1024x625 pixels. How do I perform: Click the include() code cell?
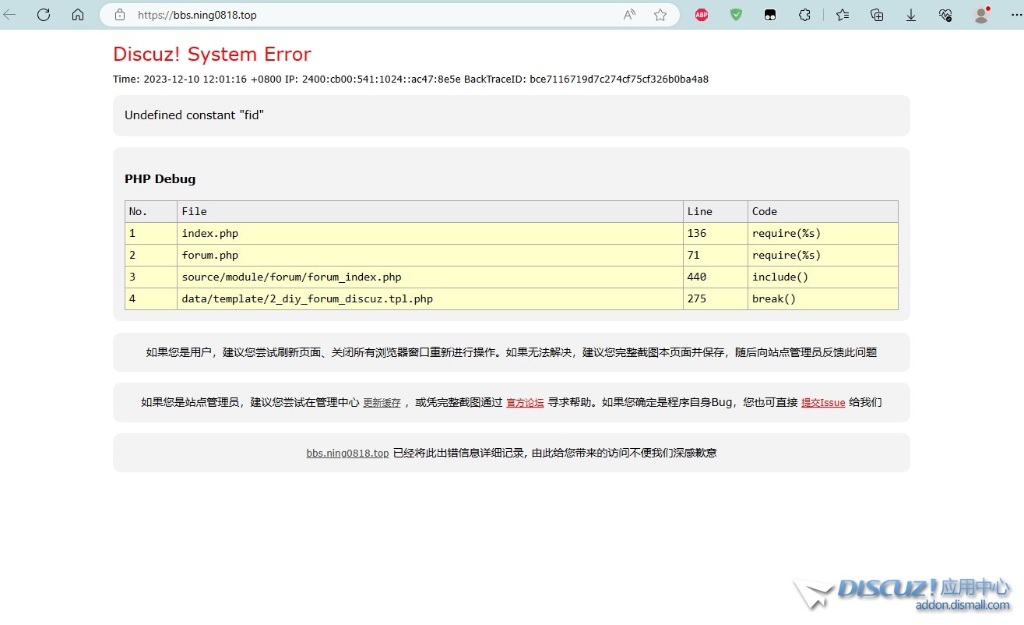[x=823, y=277]
